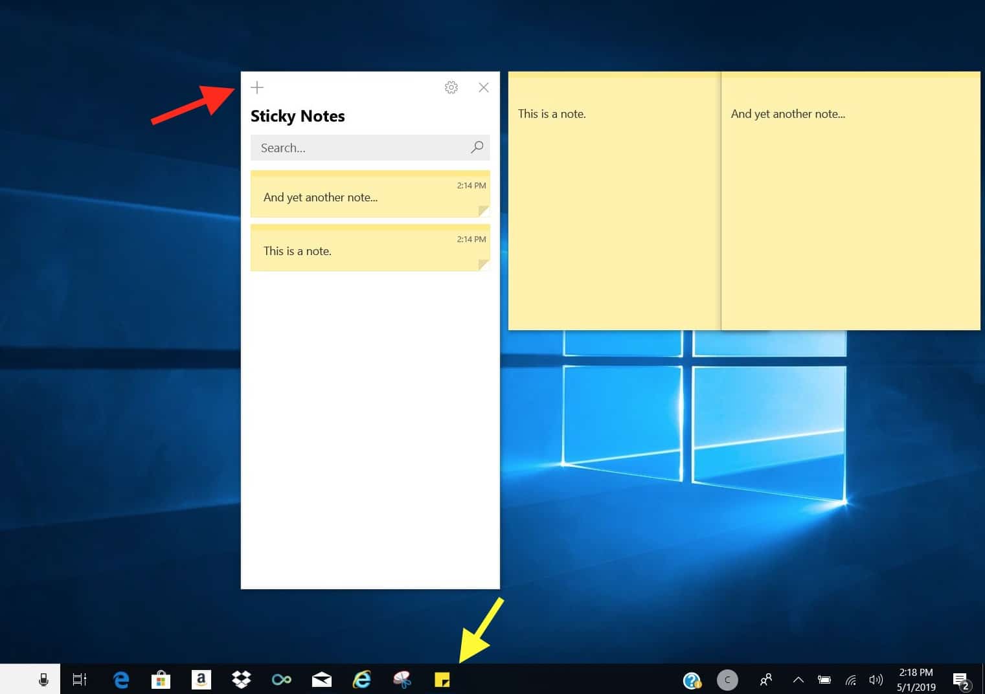Viewport: 985px width, 694px height.
Task: Open the volume slider from the system tray
Action: 876,679
